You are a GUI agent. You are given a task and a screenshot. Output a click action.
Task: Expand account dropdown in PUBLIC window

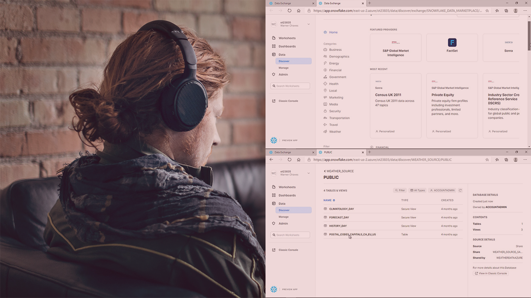(x=308, y=173)
